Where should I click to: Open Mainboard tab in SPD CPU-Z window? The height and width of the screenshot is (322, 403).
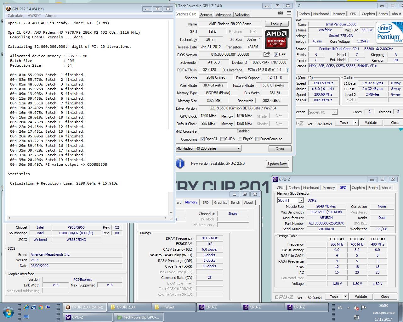[311, 188]
